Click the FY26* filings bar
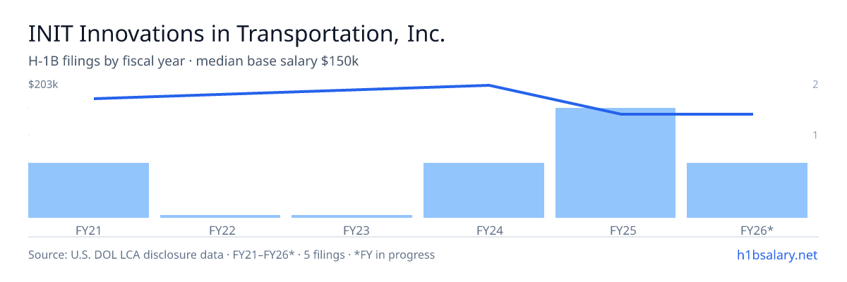847x282 pixels. click(x=747, y=190)
